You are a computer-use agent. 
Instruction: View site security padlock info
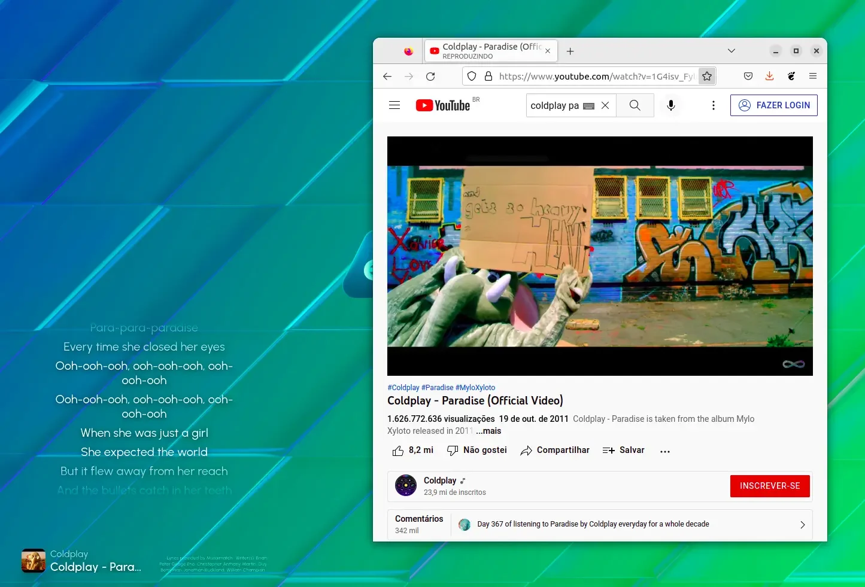(488, 76)
